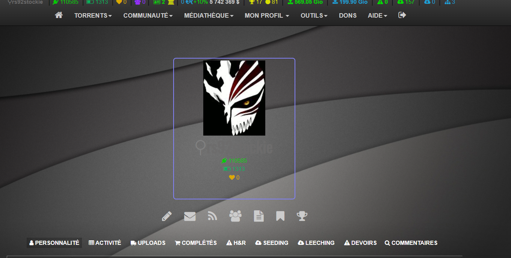Screen dimensions: 511x258
Task: Open the envelope message icon
Action: click(x=190, y=216)
